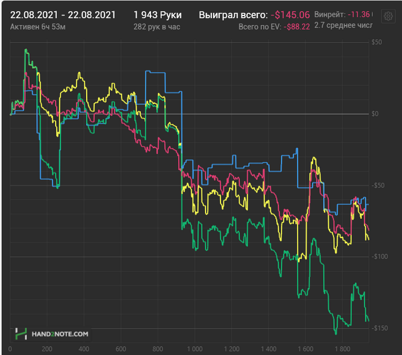
Task: Click the 1 600 x-axis label
Action: click(x=306, y=349)
